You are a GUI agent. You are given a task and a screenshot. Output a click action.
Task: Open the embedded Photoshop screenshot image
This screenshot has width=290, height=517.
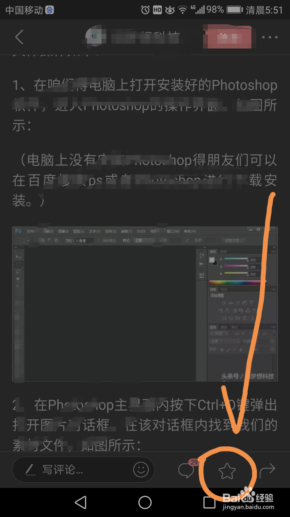[145, 304]
